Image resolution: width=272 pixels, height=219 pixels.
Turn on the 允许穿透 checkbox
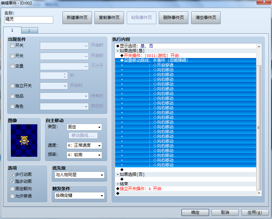[12, 196]
